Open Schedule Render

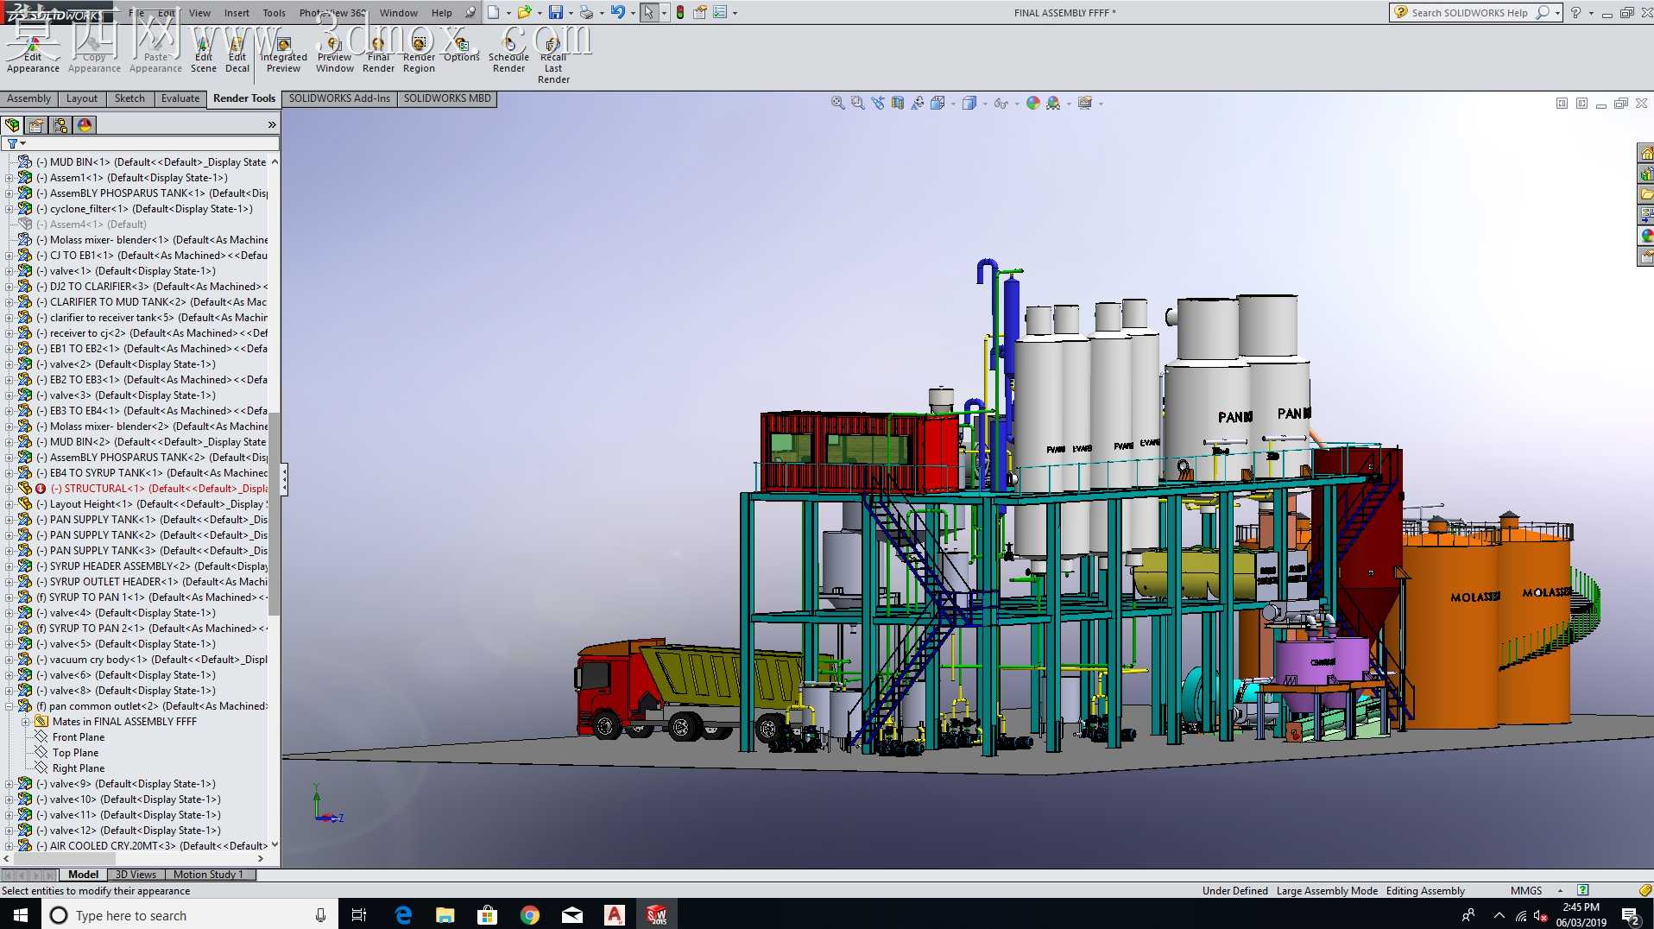508,55
